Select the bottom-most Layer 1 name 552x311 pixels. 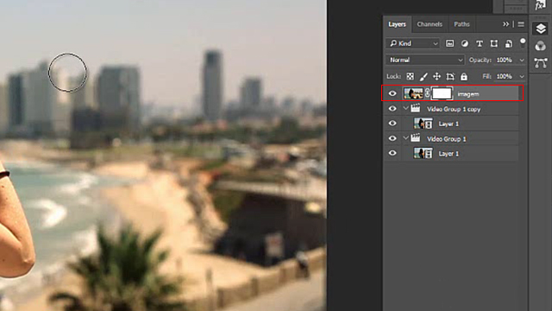[448, 154]
